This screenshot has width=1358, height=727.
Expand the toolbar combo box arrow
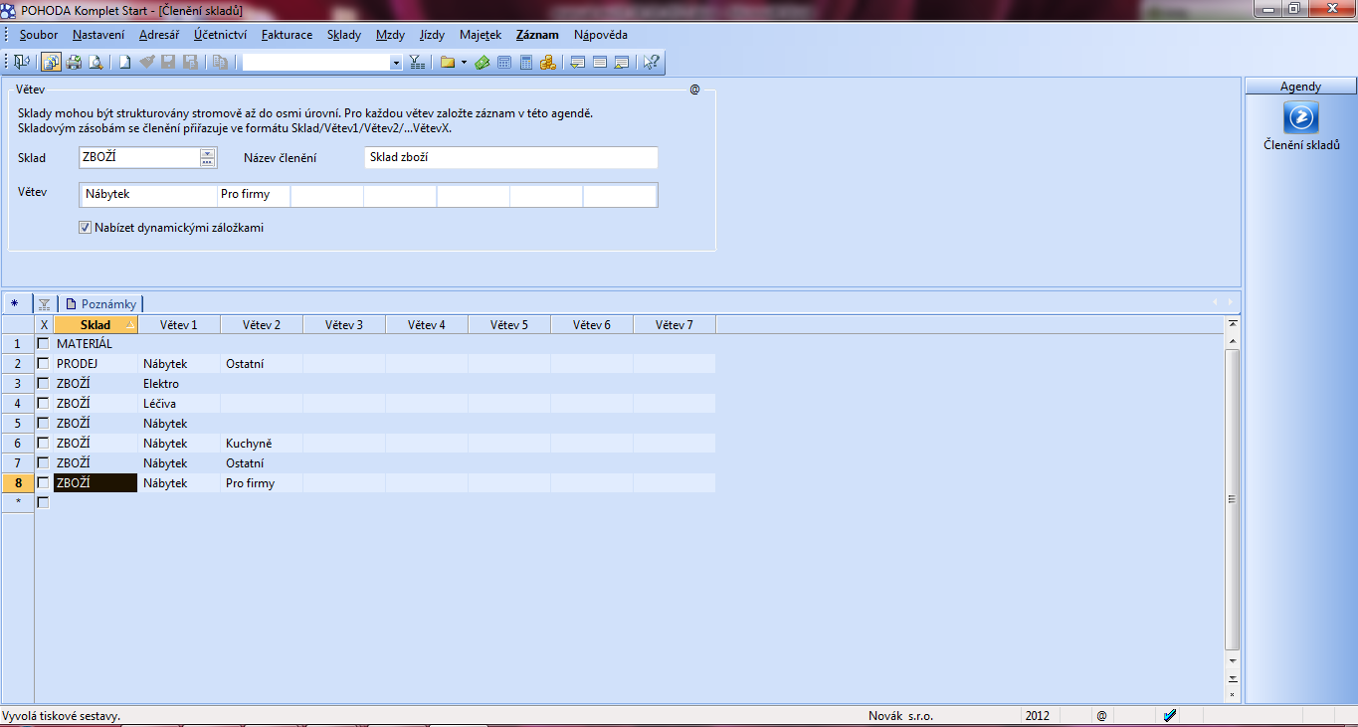396,63
